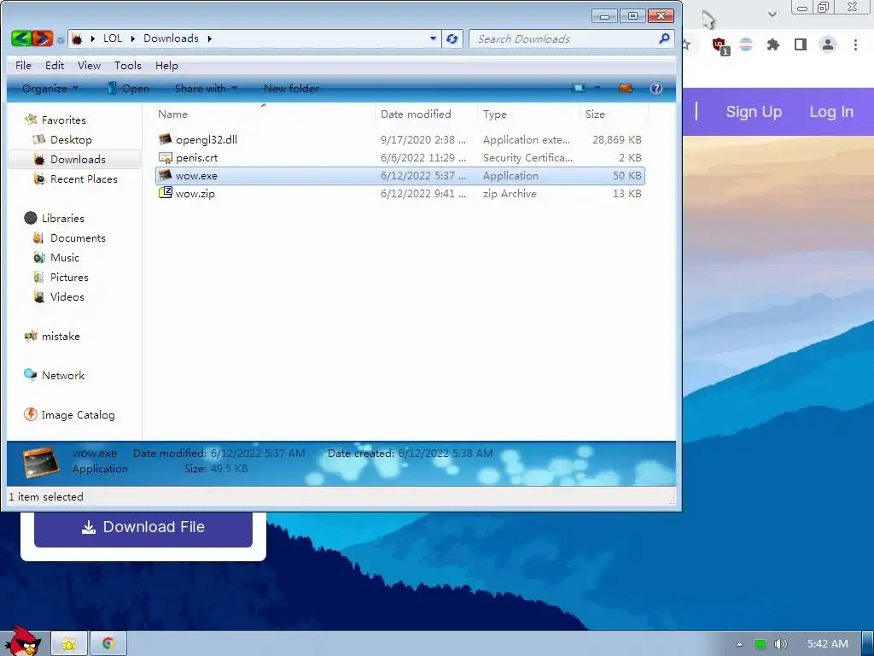This screenshot has height=656, width=874.
Task: Expand the arrow after LOL breadcrumb
Action: click(132, 39)
